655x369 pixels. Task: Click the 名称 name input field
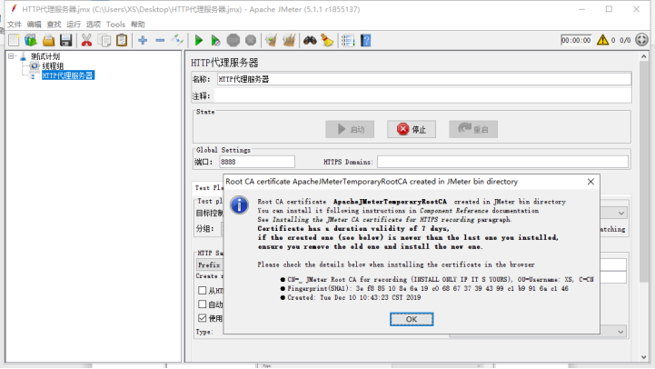point(424,79)
